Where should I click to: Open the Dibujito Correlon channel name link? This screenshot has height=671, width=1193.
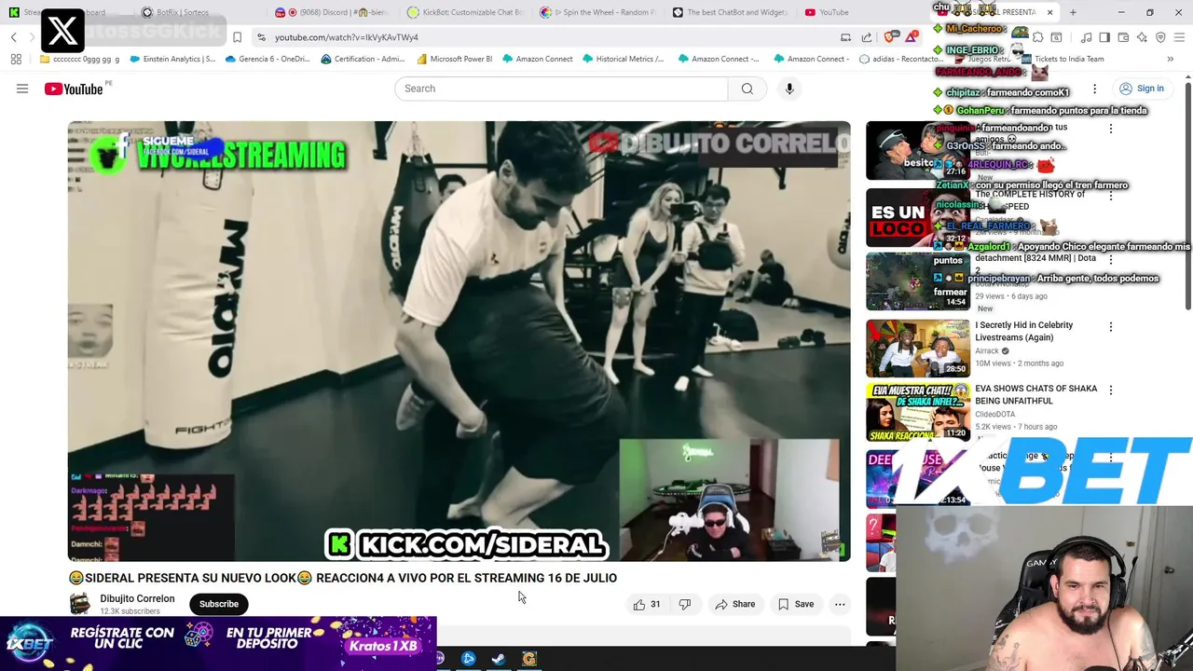(137, 598)
